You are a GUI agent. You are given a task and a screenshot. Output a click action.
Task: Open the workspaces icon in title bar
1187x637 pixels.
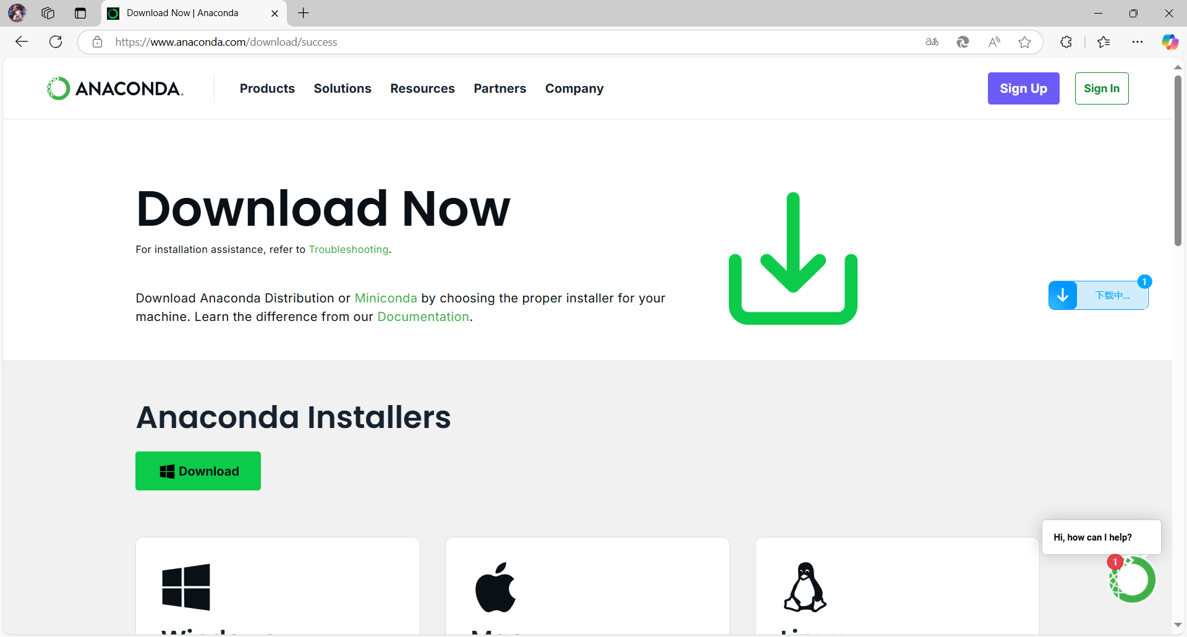pos(48,13)
